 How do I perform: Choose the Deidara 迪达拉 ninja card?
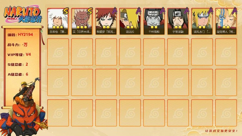(130, 21)
